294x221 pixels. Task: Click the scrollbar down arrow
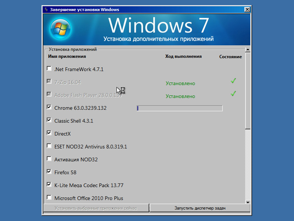coord(248,202)
